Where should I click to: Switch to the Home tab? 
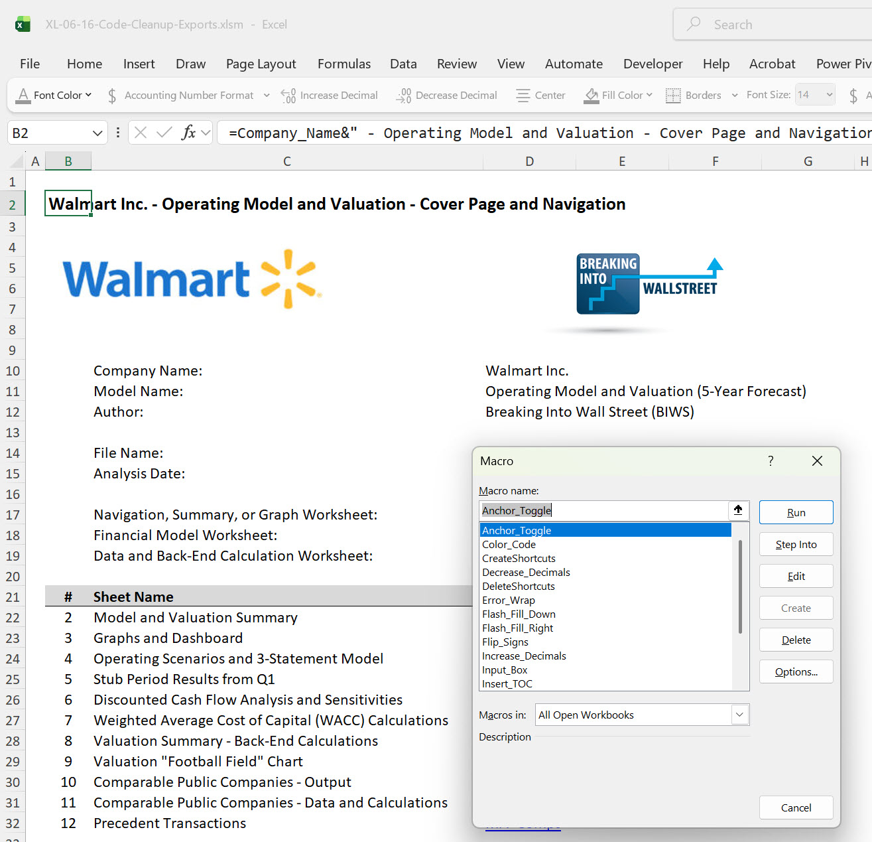coord(84,64)
